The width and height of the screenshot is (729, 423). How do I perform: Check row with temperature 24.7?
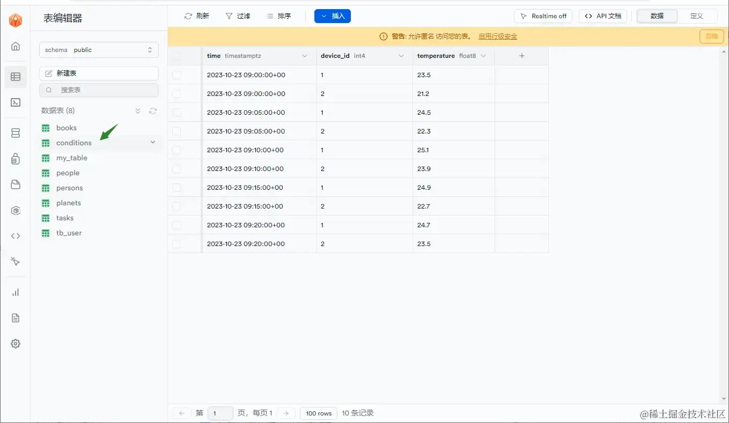tap(176, 225)
